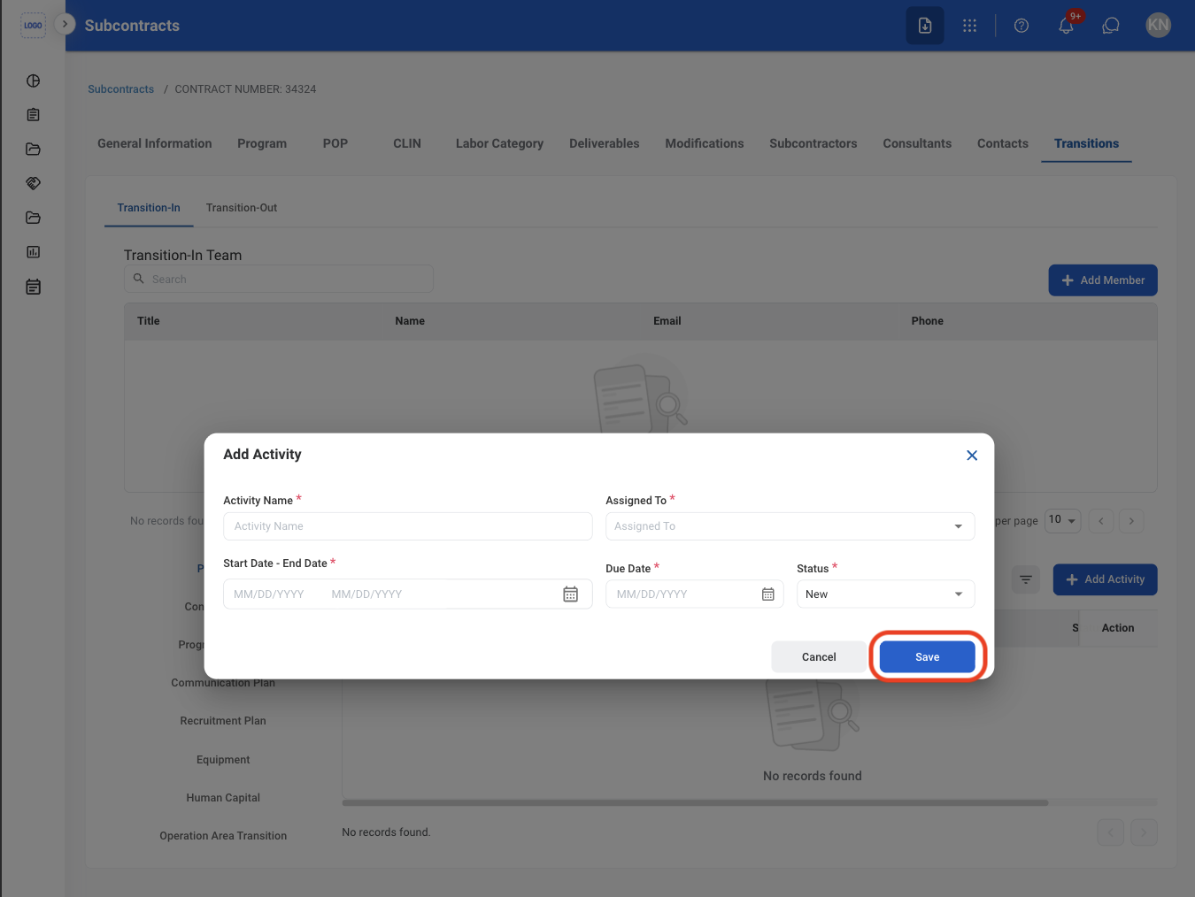Open the notifications bell icon
Image resolution: width=1195 pixels, height=897 pixels.
pos(1066,26)
